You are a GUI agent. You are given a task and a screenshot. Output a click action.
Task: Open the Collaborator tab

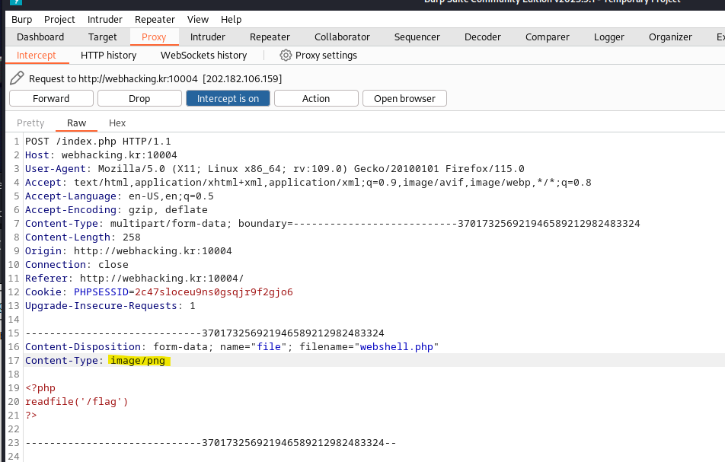pyautogui.click(x=342, y=37)
